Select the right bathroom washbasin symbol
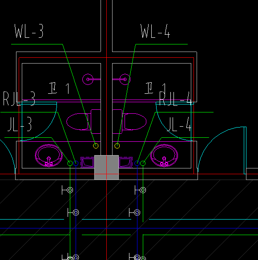Screen dimensions: 258x260 click(x=164, y=156)
